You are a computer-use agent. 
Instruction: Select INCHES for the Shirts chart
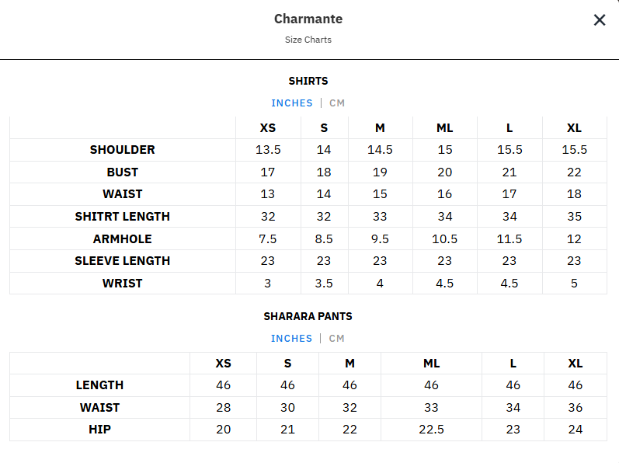click(292, 103)
